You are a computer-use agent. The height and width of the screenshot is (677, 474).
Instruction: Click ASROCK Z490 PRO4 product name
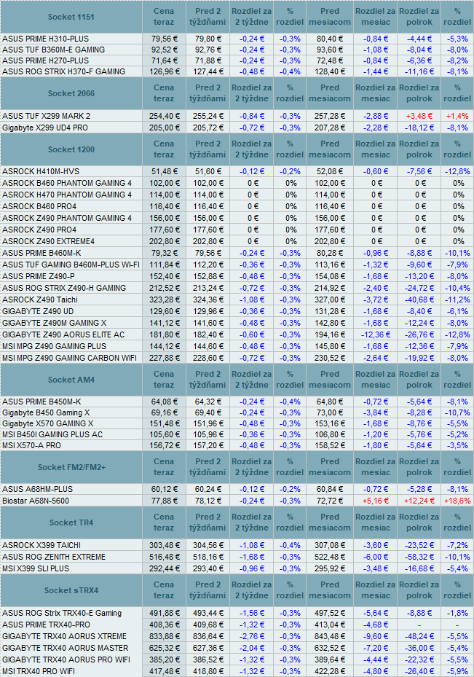tap(39, 230)
